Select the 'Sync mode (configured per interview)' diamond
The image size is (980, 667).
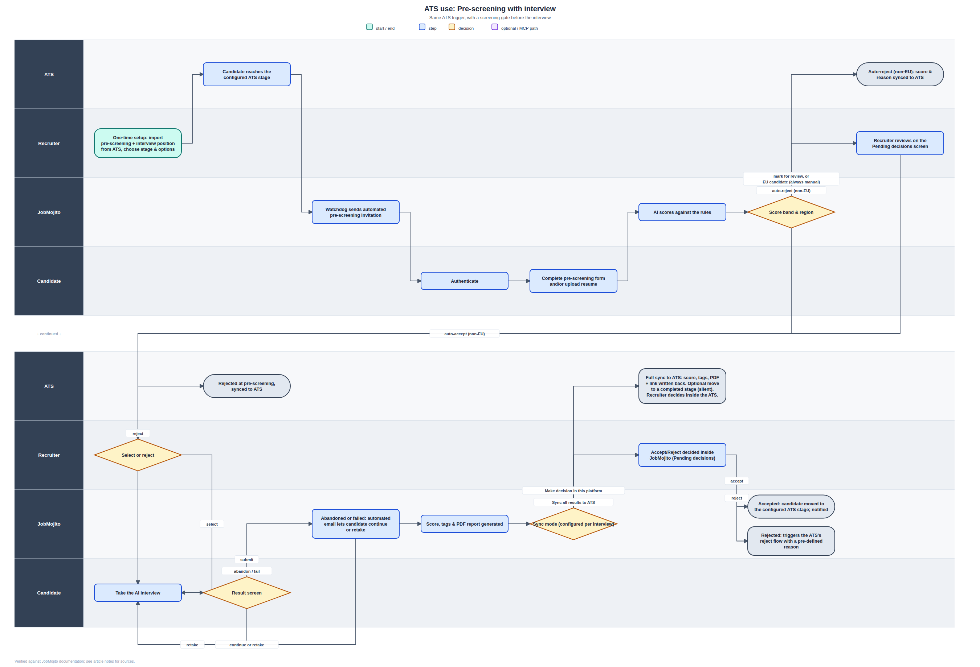(x=573, y=524)
